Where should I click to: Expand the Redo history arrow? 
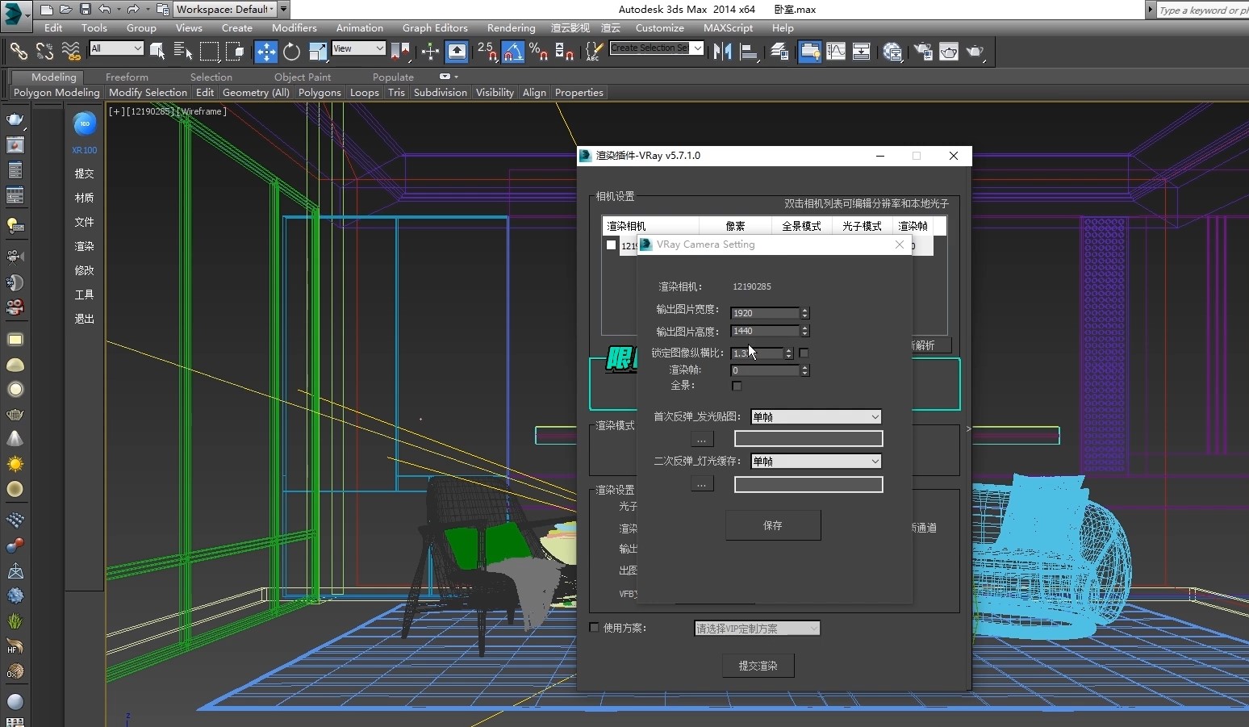(x=148, y=10)
